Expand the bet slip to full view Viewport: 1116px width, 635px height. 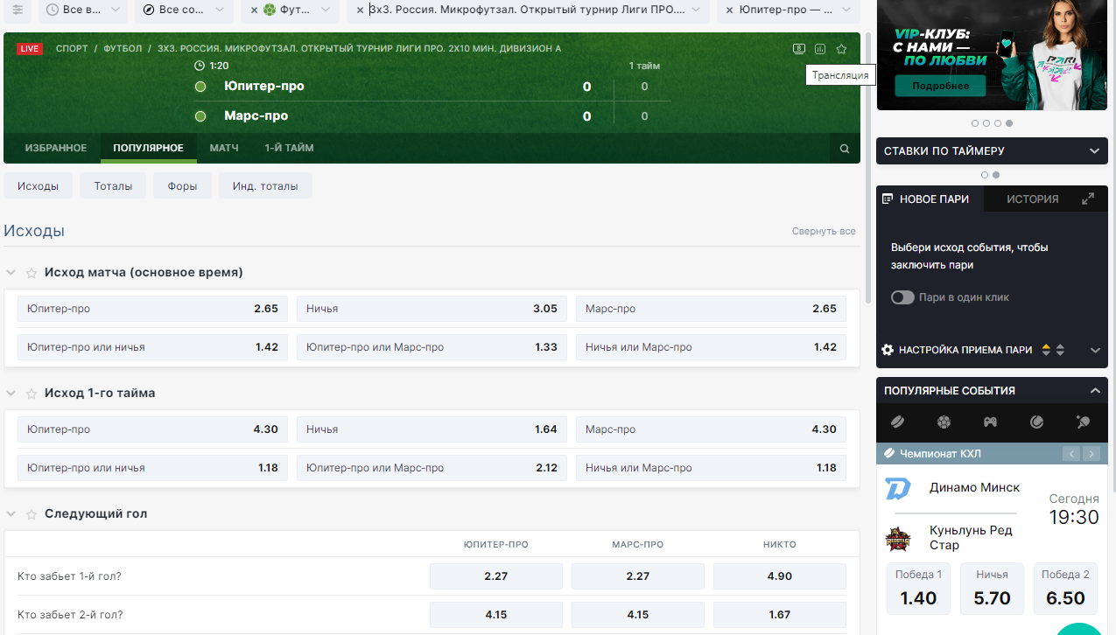point(1088,199)
